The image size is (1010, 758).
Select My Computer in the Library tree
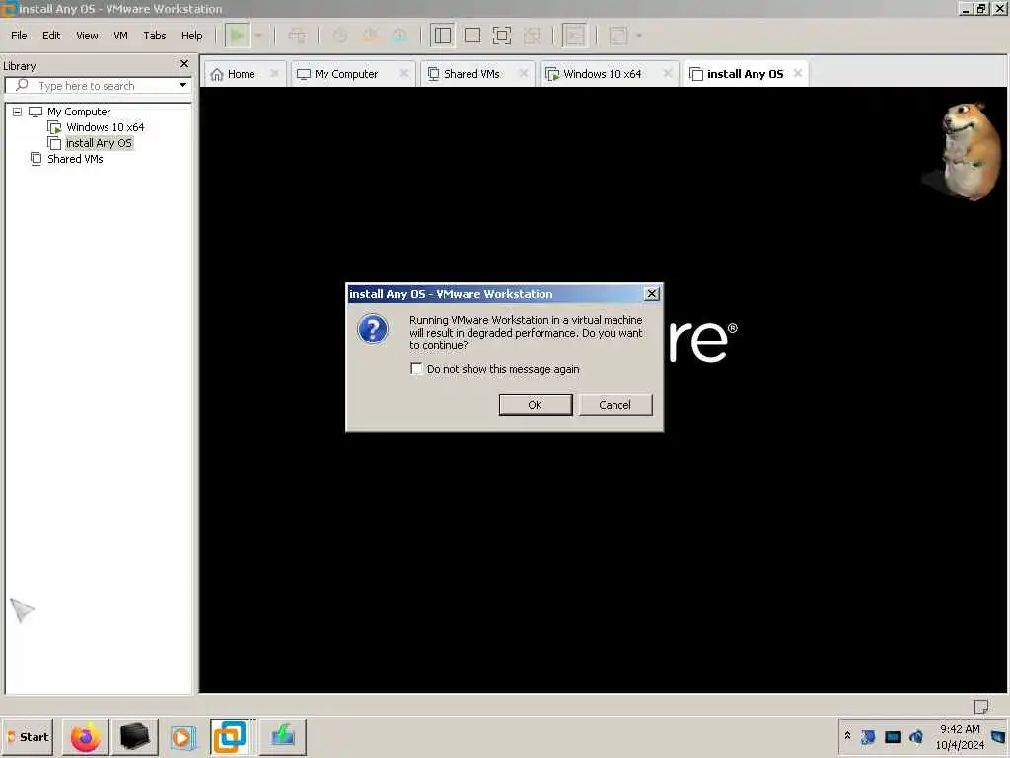(79, 112)
